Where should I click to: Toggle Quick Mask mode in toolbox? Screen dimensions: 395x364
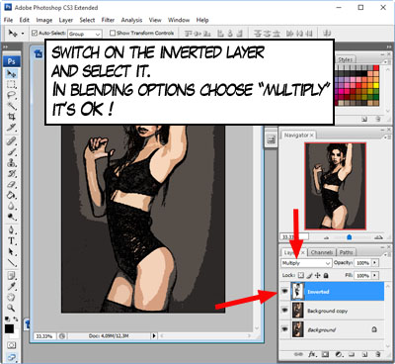click(x=12, y=345)
